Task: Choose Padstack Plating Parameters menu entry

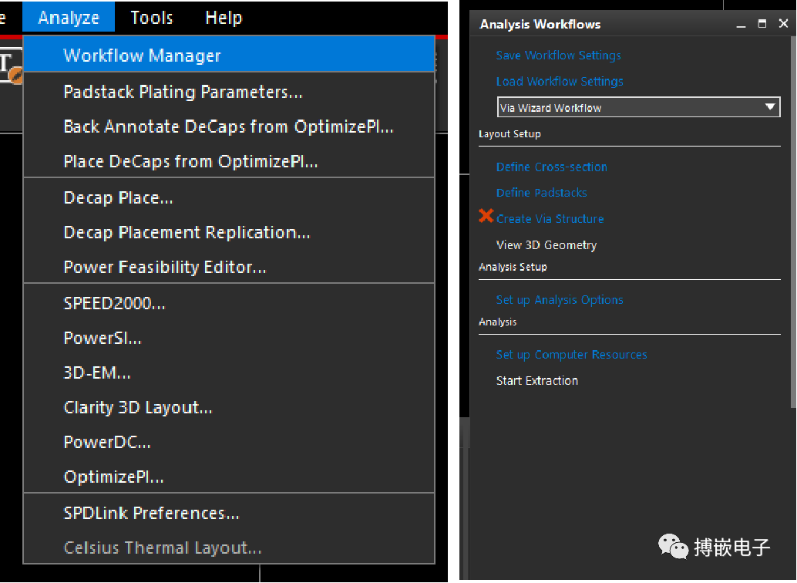Action: (x=229, y=92)
